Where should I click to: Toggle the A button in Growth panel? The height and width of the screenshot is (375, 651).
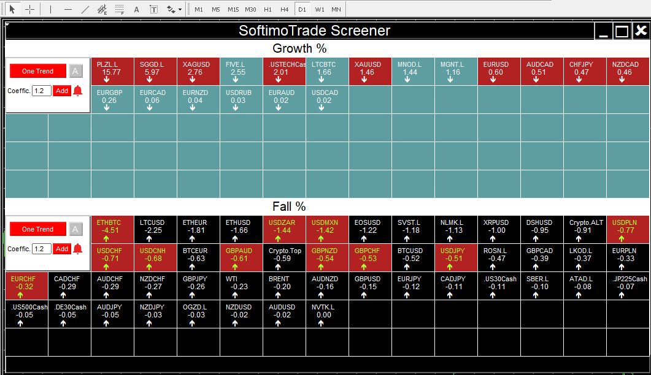coord(75,71)
